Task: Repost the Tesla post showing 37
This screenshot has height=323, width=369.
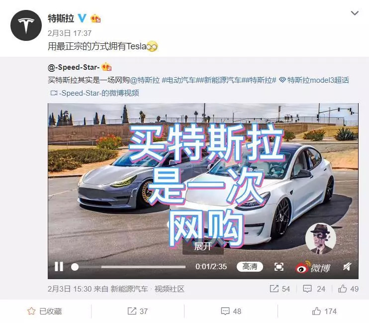Action: pyautogui.click(x=138, y=311)
